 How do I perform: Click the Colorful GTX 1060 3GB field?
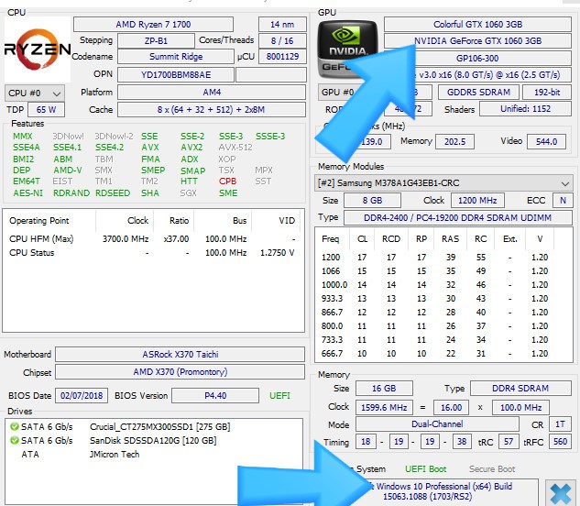[x=477, y=25]
